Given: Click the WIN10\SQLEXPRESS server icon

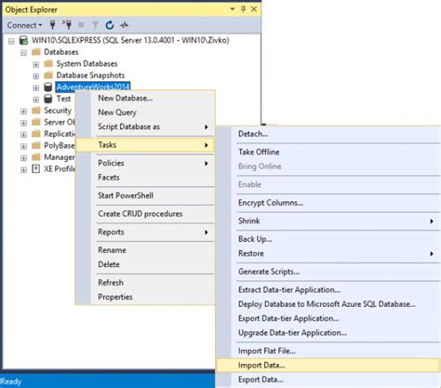Looking at the screenshot, I should [x=24, y=40].
